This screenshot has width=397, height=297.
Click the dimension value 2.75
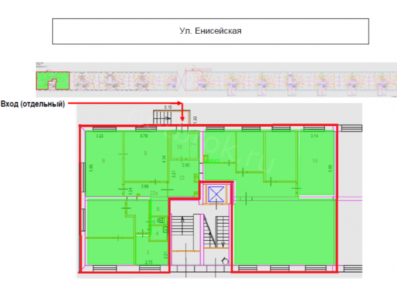pyautogui.click(x=149, y=263)
